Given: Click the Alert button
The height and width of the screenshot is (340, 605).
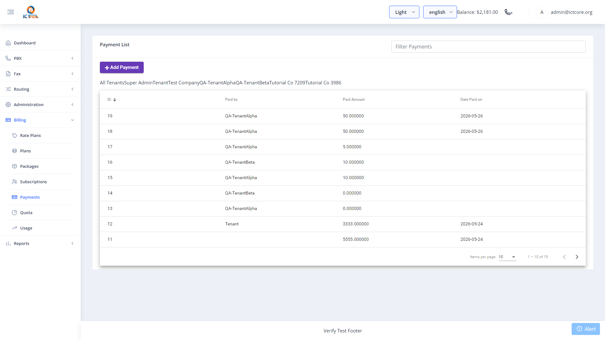Looking at the screenshot, I should click(x=586, y=329).
